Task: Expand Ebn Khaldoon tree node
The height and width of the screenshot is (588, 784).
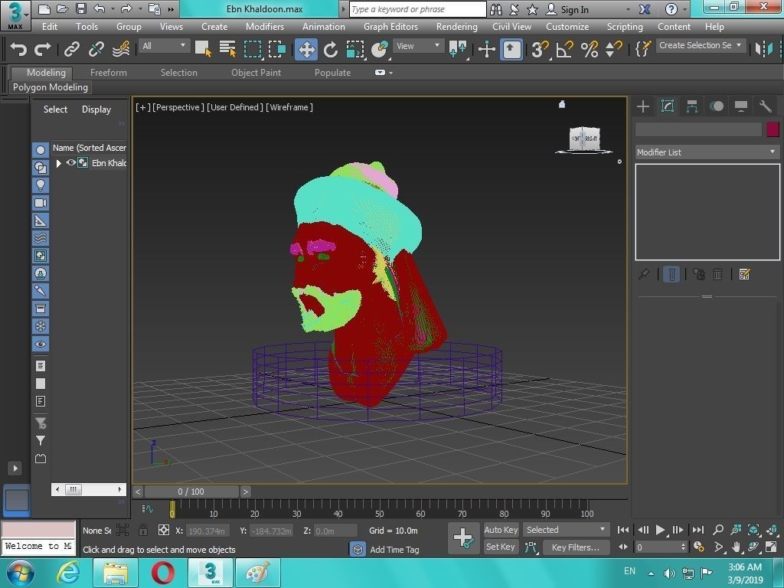Action: [58, 163]
